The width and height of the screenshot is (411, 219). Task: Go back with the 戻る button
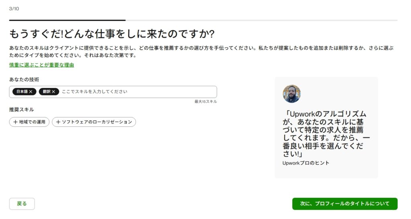coord(22,204)
